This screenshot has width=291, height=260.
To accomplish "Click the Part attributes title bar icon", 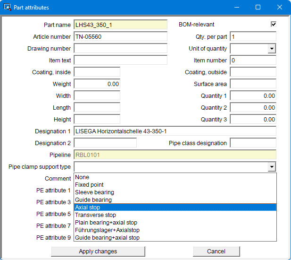I will pos(8,8).
